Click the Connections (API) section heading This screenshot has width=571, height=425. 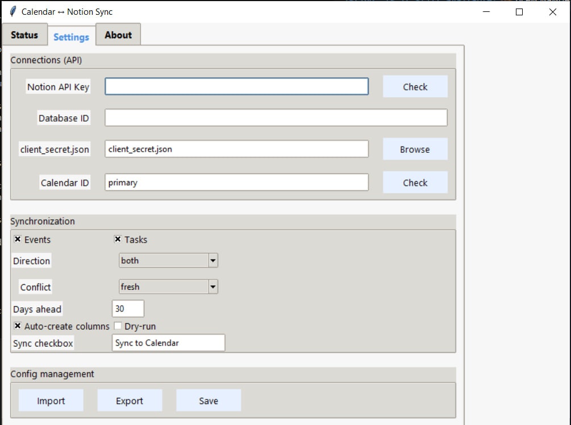coord(46,60)
